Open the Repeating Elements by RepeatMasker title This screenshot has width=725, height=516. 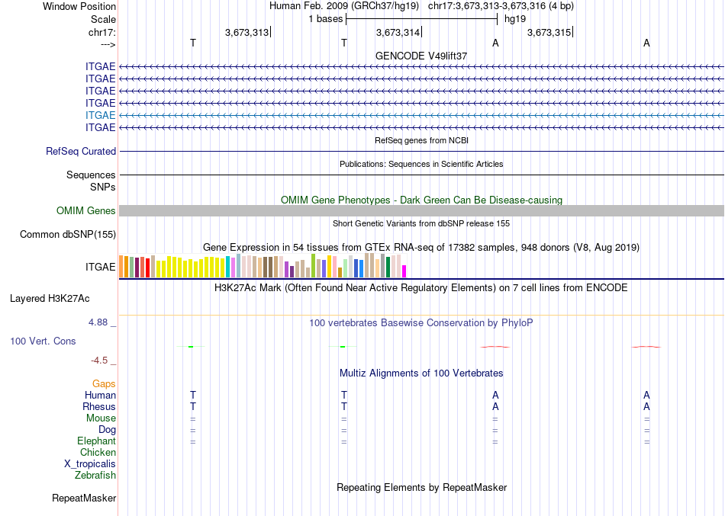coord(421,487)
